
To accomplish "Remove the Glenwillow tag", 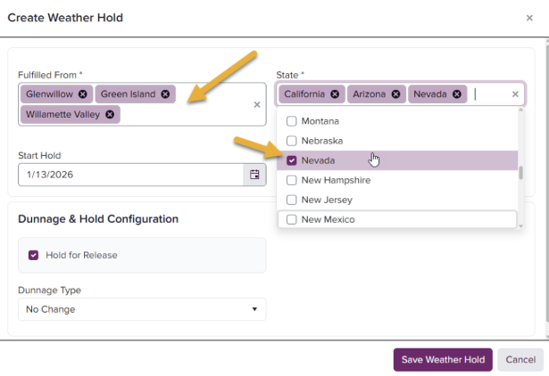I will pyautogui.click(x=83, y=94).
